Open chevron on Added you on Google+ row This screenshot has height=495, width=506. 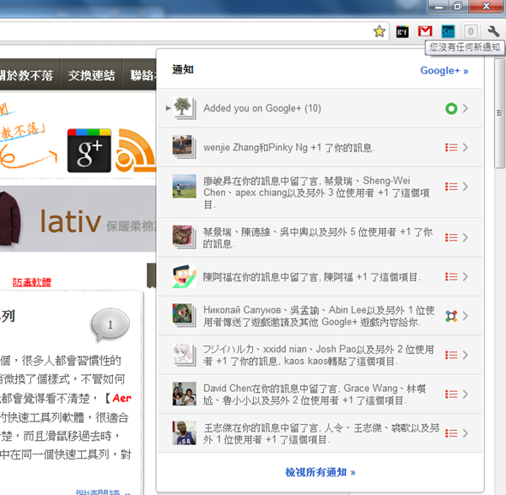[x=466, y=108]
